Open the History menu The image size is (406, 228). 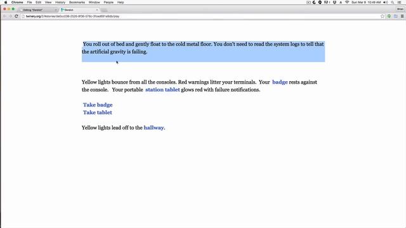60,3
